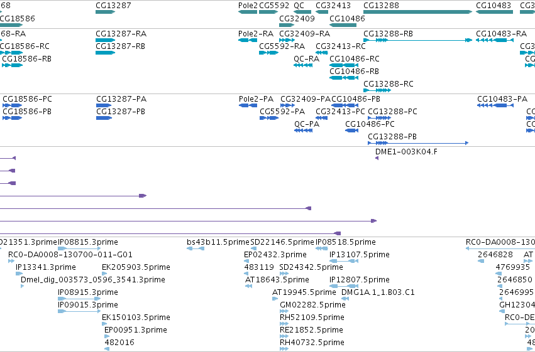Select the Pole2 gene glyph
The height and width of the screenshot is (352, 535).
[x=248, y=12]
